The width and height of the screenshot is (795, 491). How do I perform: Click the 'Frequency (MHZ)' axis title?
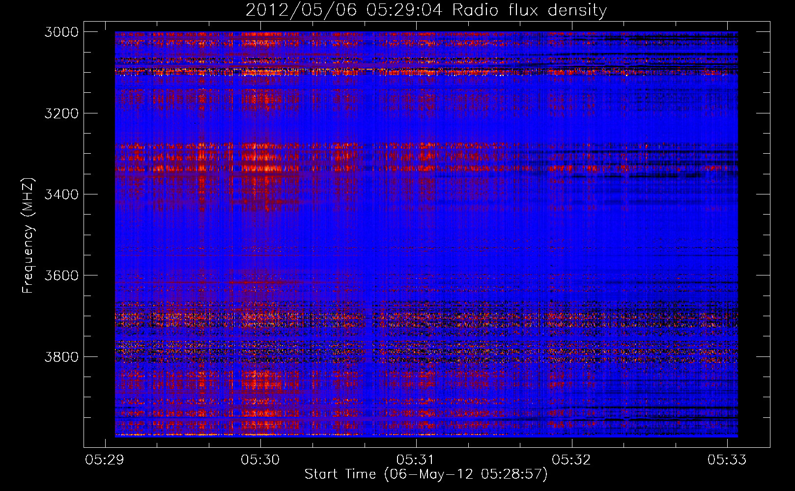(28, 236)
